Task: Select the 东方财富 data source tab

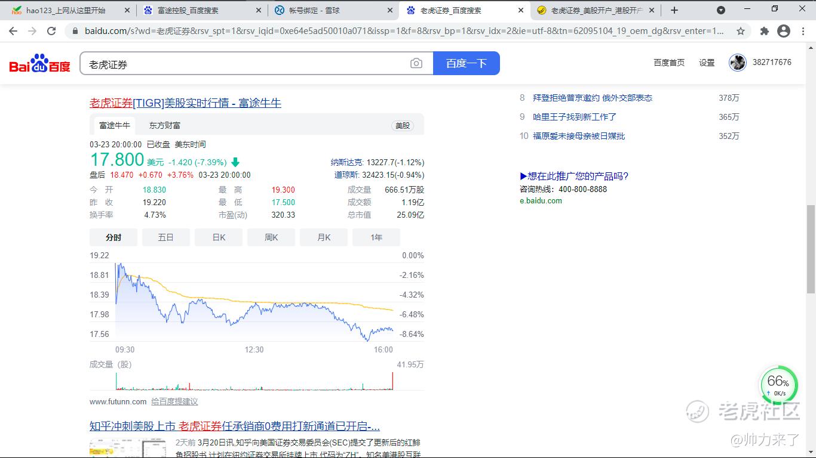Action: click(x=165, y=125)
